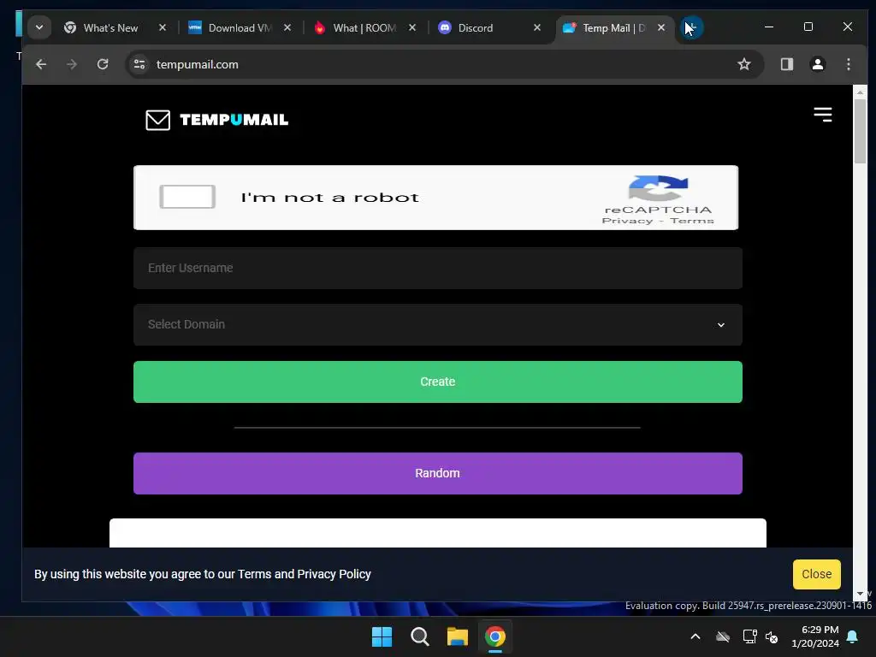View site information icon in address bar
This screenshot has width=876, height=657.
[139, 64]
